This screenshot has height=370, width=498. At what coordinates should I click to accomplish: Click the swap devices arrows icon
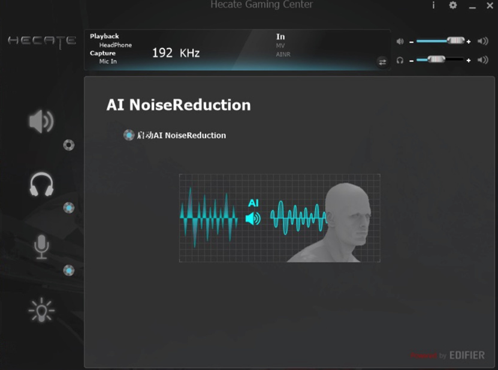coord(382,62)
